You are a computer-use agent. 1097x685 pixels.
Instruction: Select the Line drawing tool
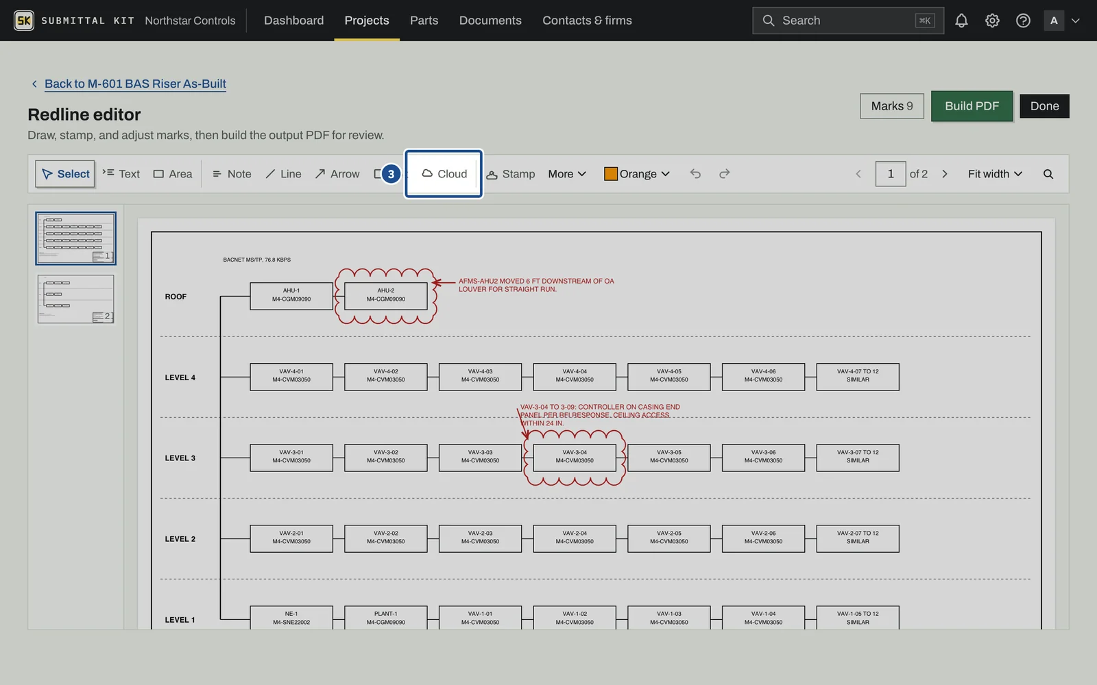click(283, 174)
